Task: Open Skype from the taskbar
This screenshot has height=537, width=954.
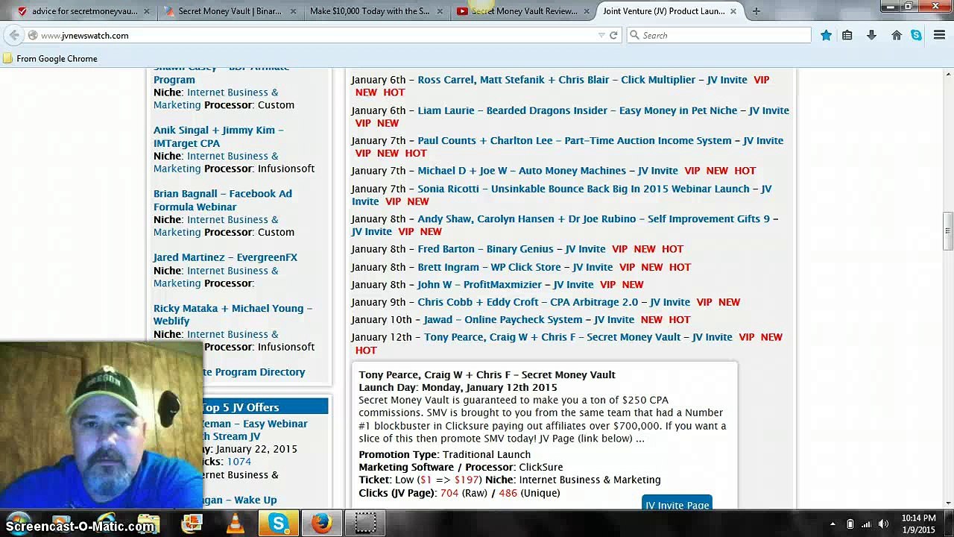Action: coord(278,524)
